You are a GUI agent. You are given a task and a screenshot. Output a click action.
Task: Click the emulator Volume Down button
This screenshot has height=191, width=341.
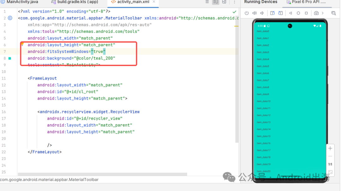262,13
